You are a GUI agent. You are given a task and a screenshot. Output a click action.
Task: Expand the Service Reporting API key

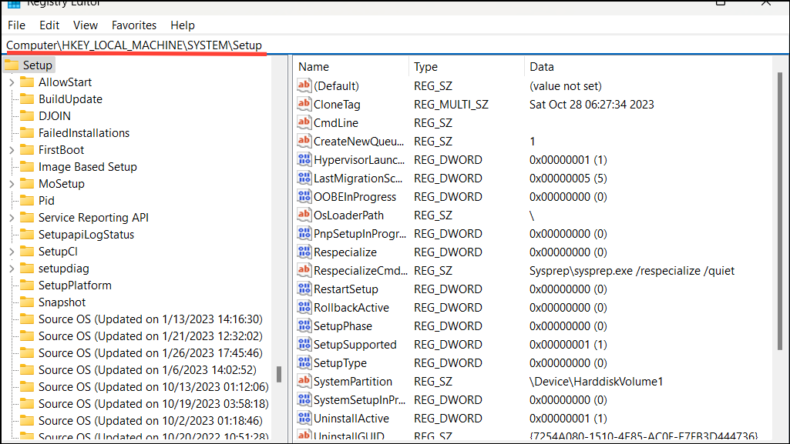point(12,218)
